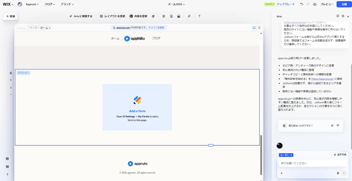Click the Aria に質問する toolbar item
The height and width of the screenshot is (181, 352).
pos(81,16)
